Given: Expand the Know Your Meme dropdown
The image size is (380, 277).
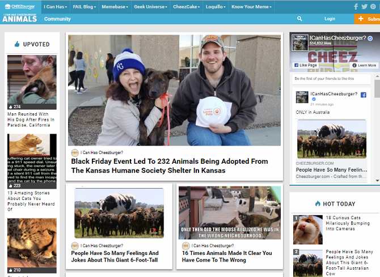Looking at the screenshot, I should point(251,7).
